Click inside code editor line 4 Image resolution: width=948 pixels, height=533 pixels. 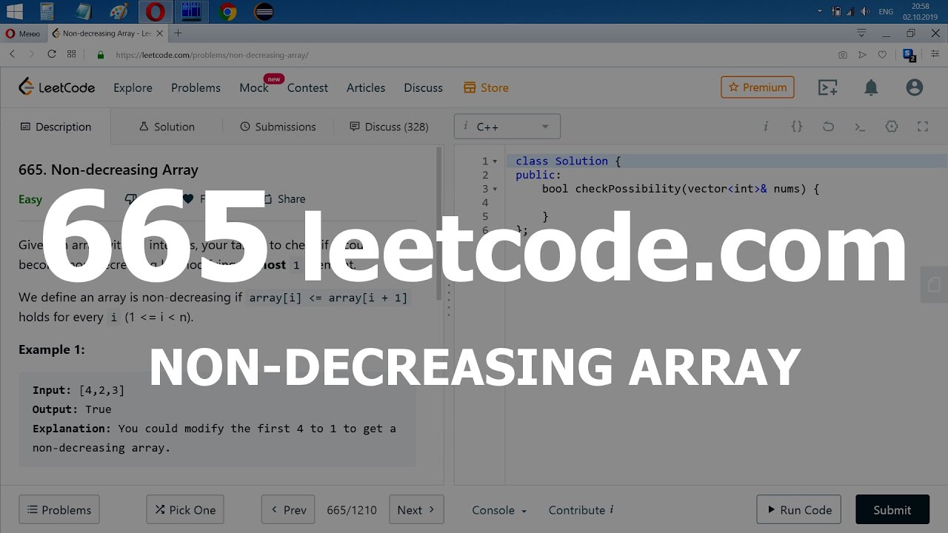click(726, 203)
